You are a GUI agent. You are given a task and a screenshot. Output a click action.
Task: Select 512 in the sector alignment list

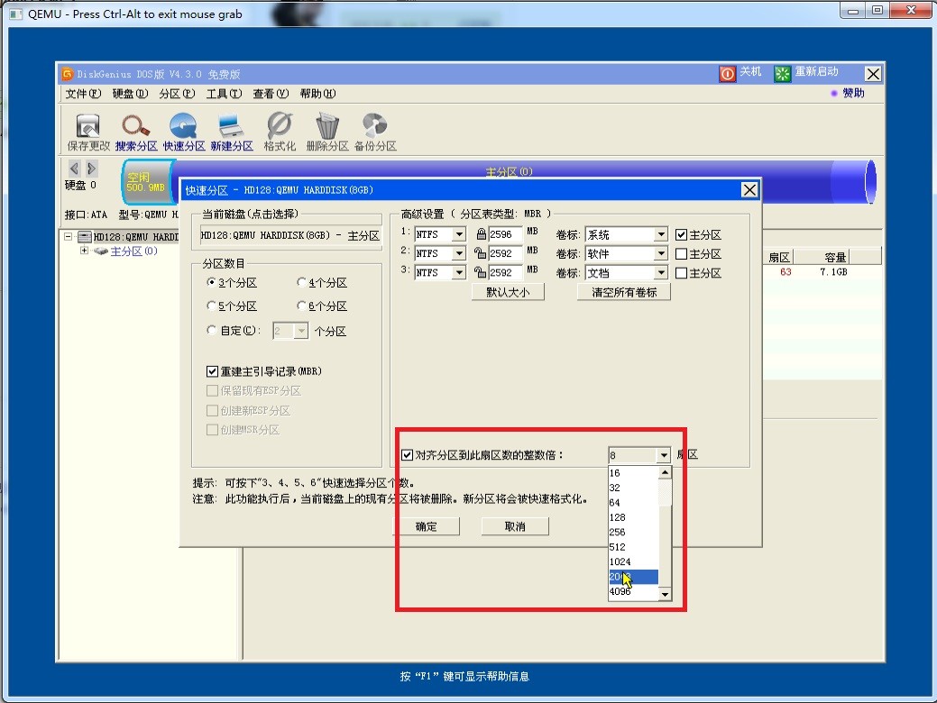pyautogui.click(x=618, y=547)
